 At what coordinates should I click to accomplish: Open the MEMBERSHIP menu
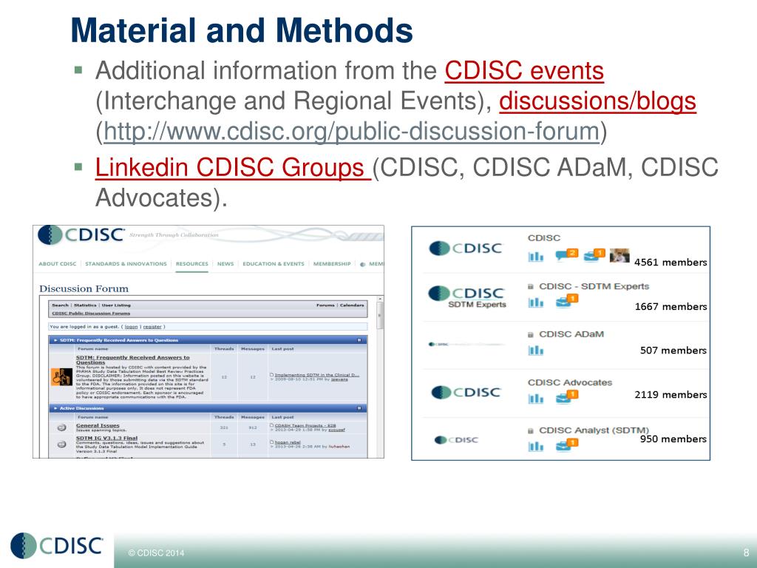(332, 264)
